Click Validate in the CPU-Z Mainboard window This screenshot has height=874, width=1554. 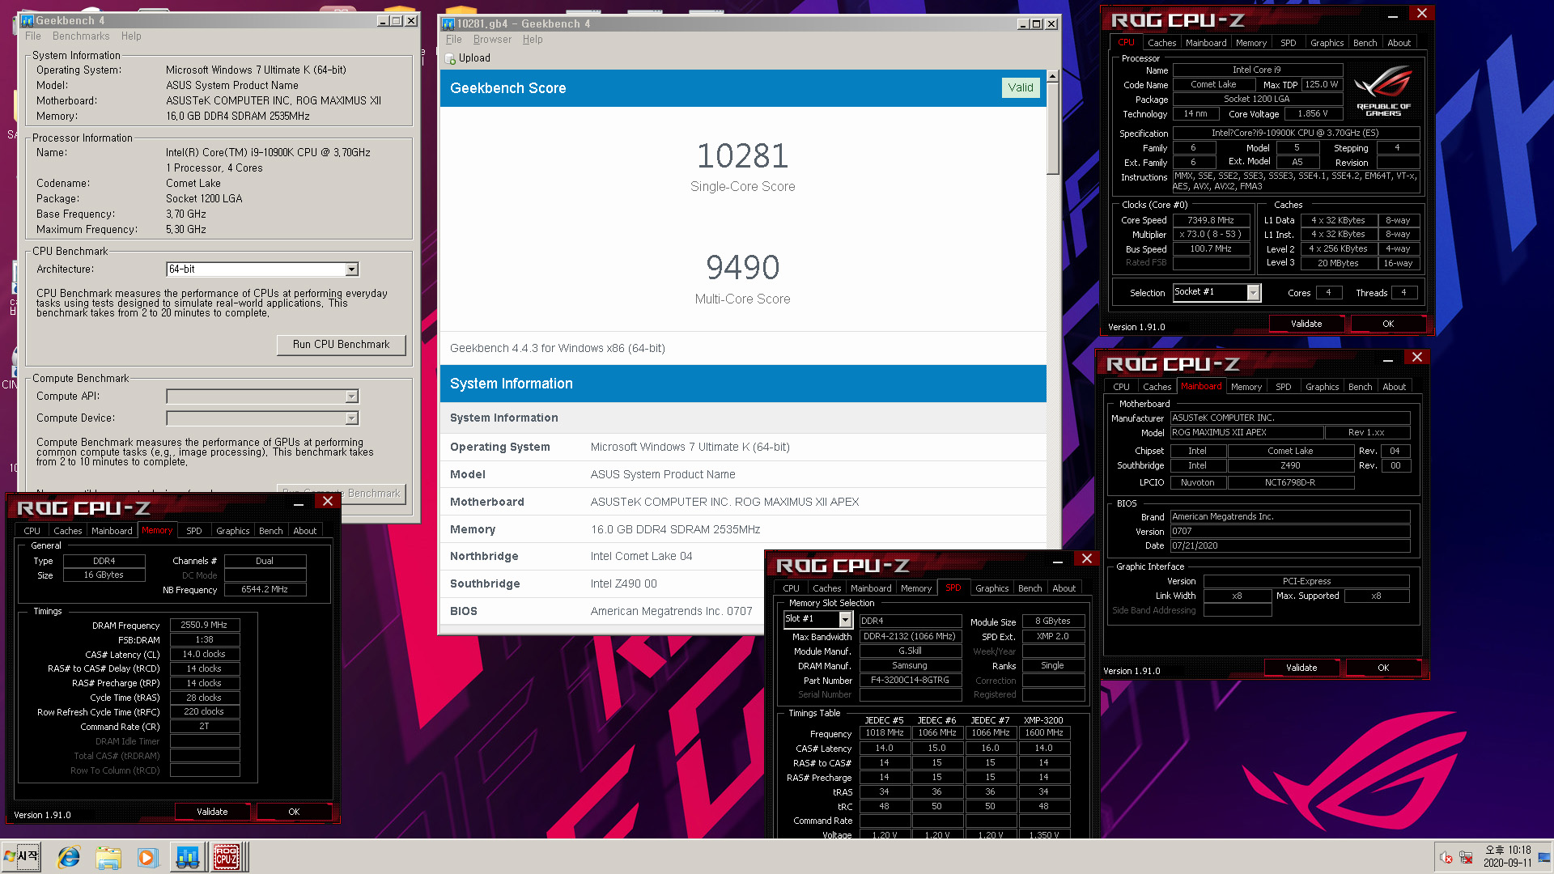click(x=1301, y=668)
